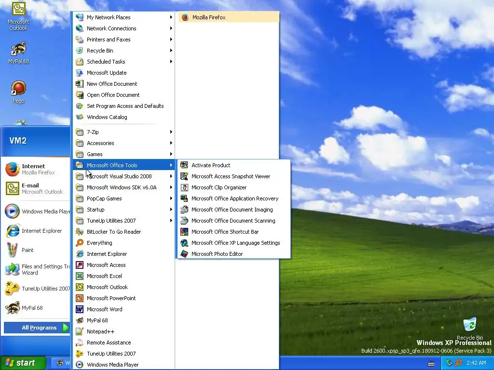
Task: Click the Everything magnifier tray icon
Action: (x=458, y=363)
